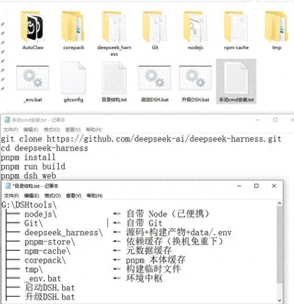Screen dimensions: 294x304
Task: Minimize the 目录结构.txt Notepad window
Action: coord(239,186)
